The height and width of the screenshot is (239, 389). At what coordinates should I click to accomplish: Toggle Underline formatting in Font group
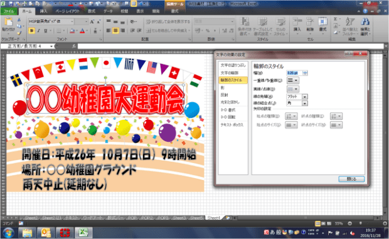(46, 31)
